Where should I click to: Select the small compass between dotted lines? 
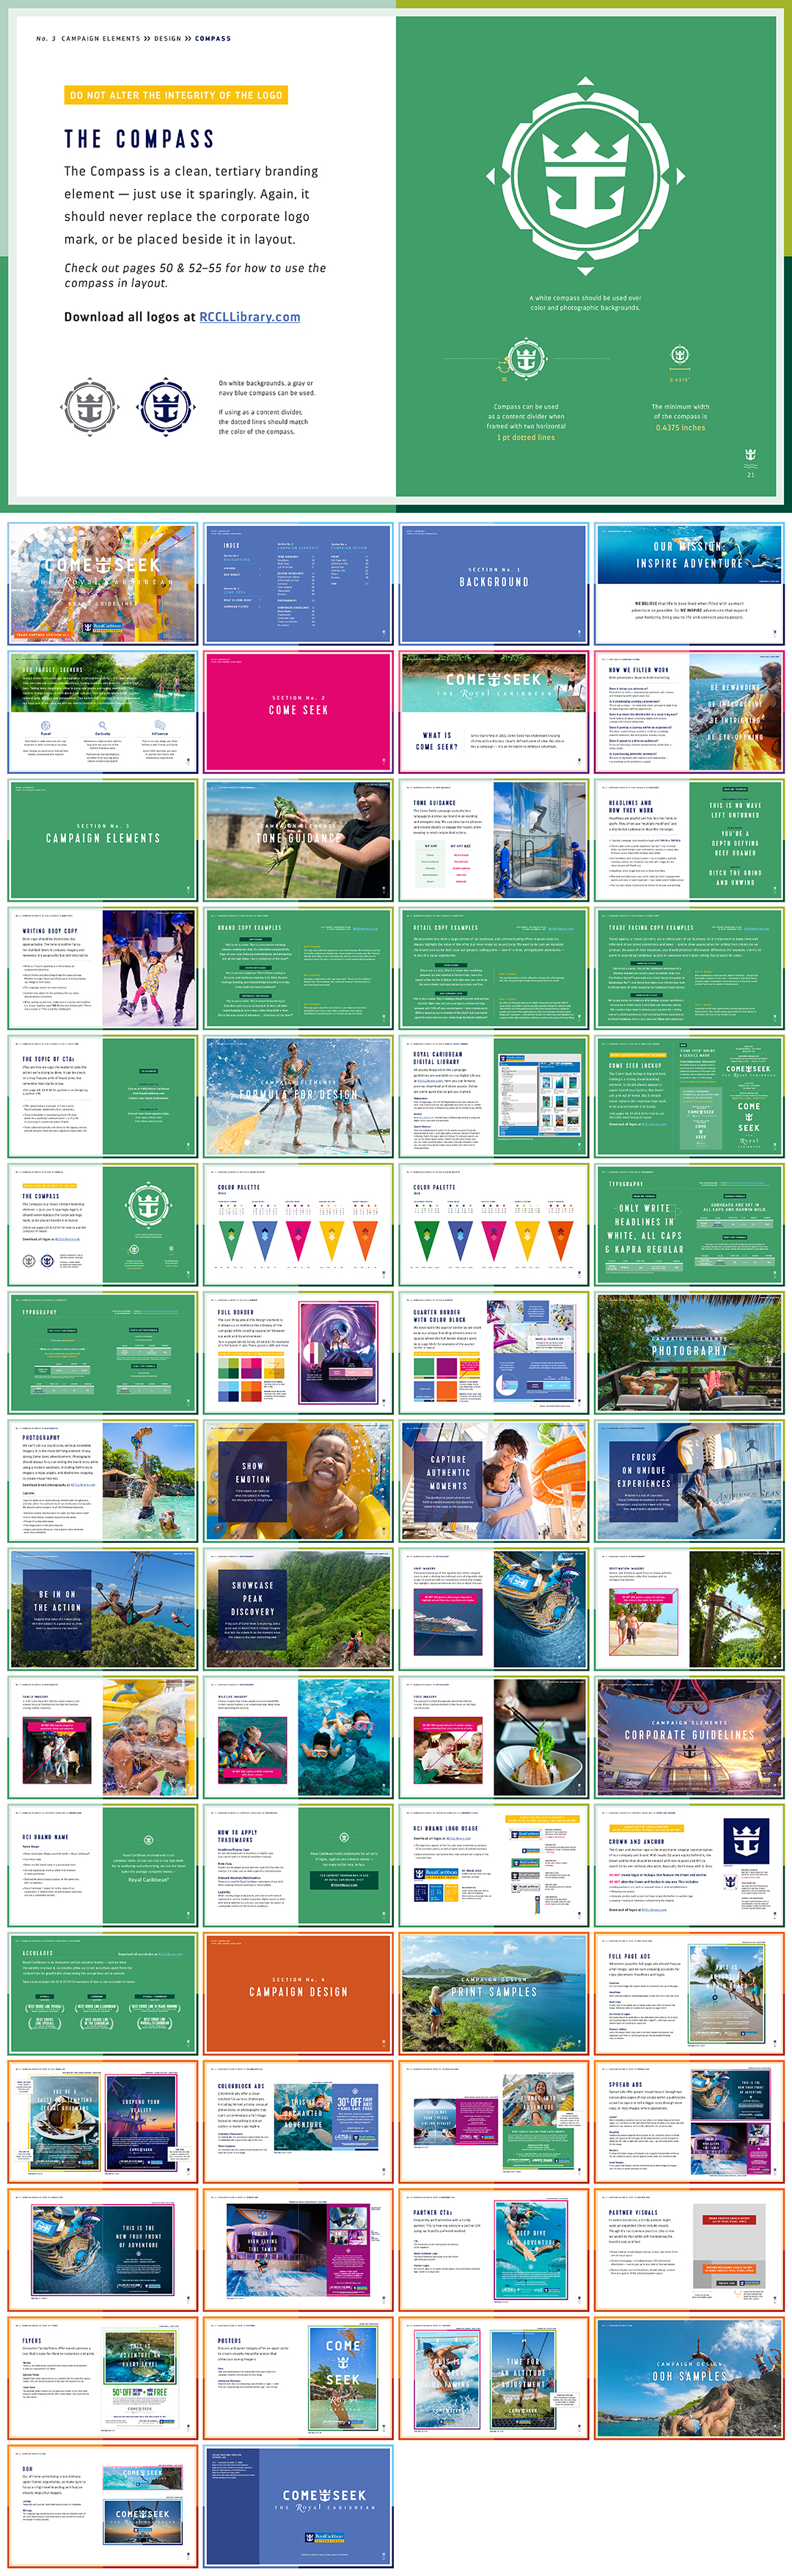coord(525,358)
